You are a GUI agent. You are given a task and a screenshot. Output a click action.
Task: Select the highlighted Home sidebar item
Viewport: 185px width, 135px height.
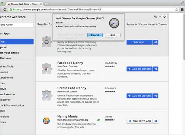pos(17,42)
